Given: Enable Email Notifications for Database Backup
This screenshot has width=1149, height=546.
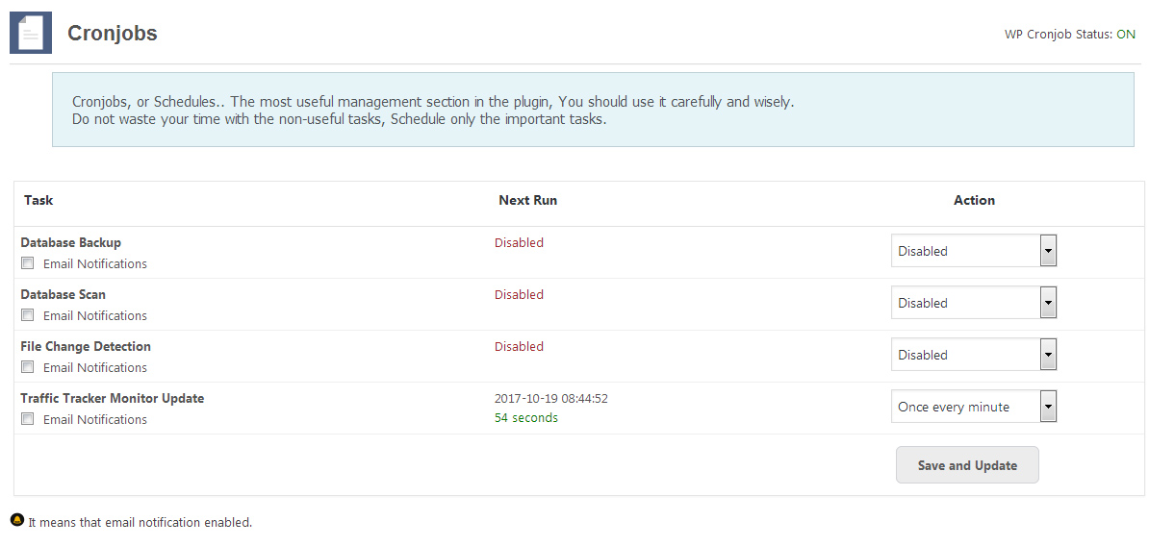Looking at the screenshot, I should (28, 263).
